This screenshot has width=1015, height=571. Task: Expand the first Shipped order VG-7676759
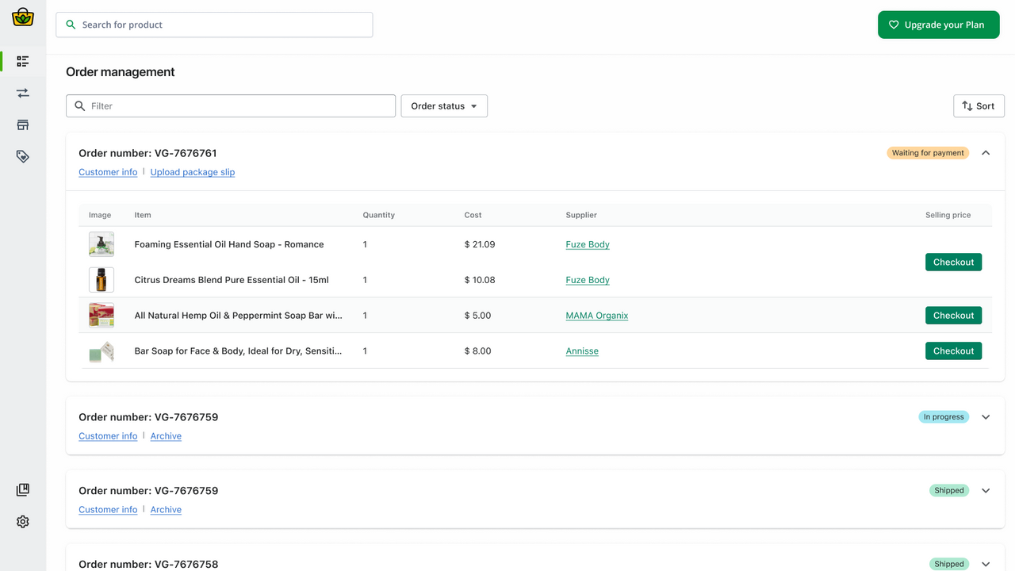coord(986,491)
